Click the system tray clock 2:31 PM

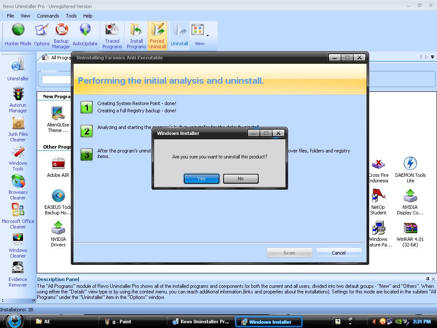coord(422,322)
